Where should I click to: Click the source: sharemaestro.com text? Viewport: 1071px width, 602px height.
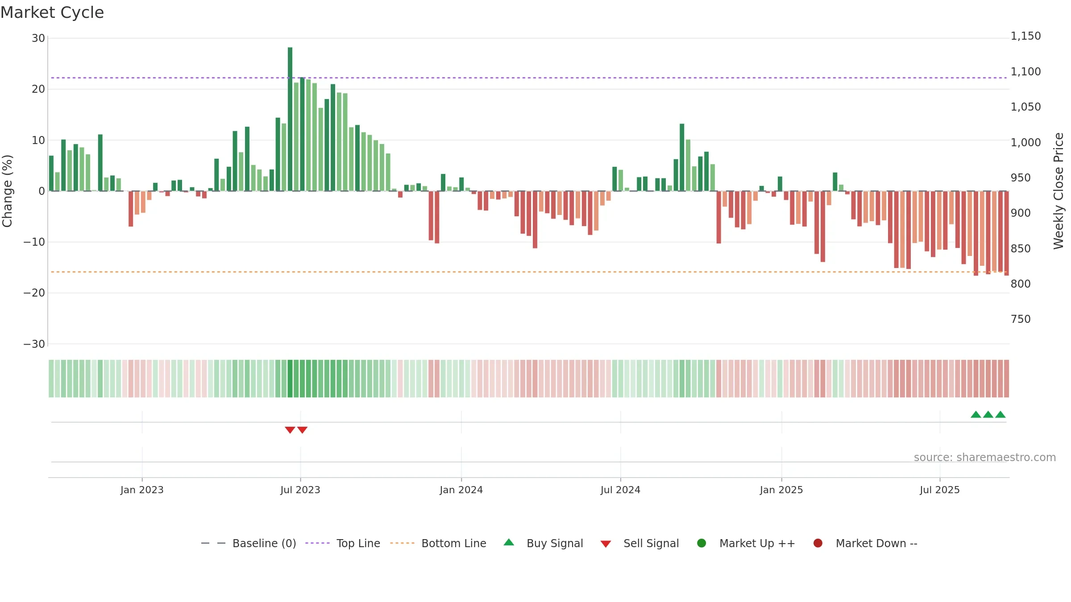(985, 458)
